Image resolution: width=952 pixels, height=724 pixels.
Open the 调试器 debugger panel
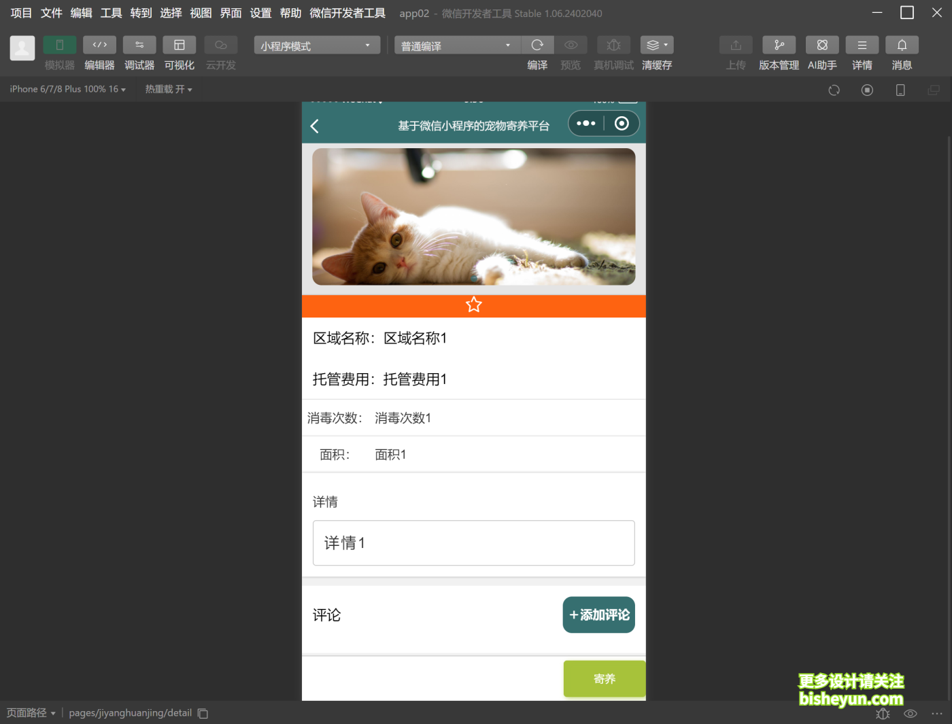(139, 44)
